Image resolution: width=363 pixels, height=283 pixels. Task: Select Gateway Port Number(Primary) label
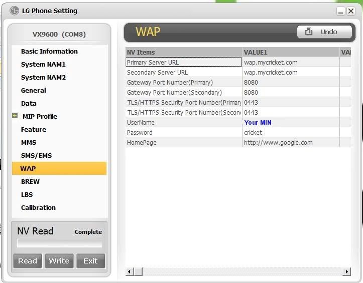pos(184,82)
